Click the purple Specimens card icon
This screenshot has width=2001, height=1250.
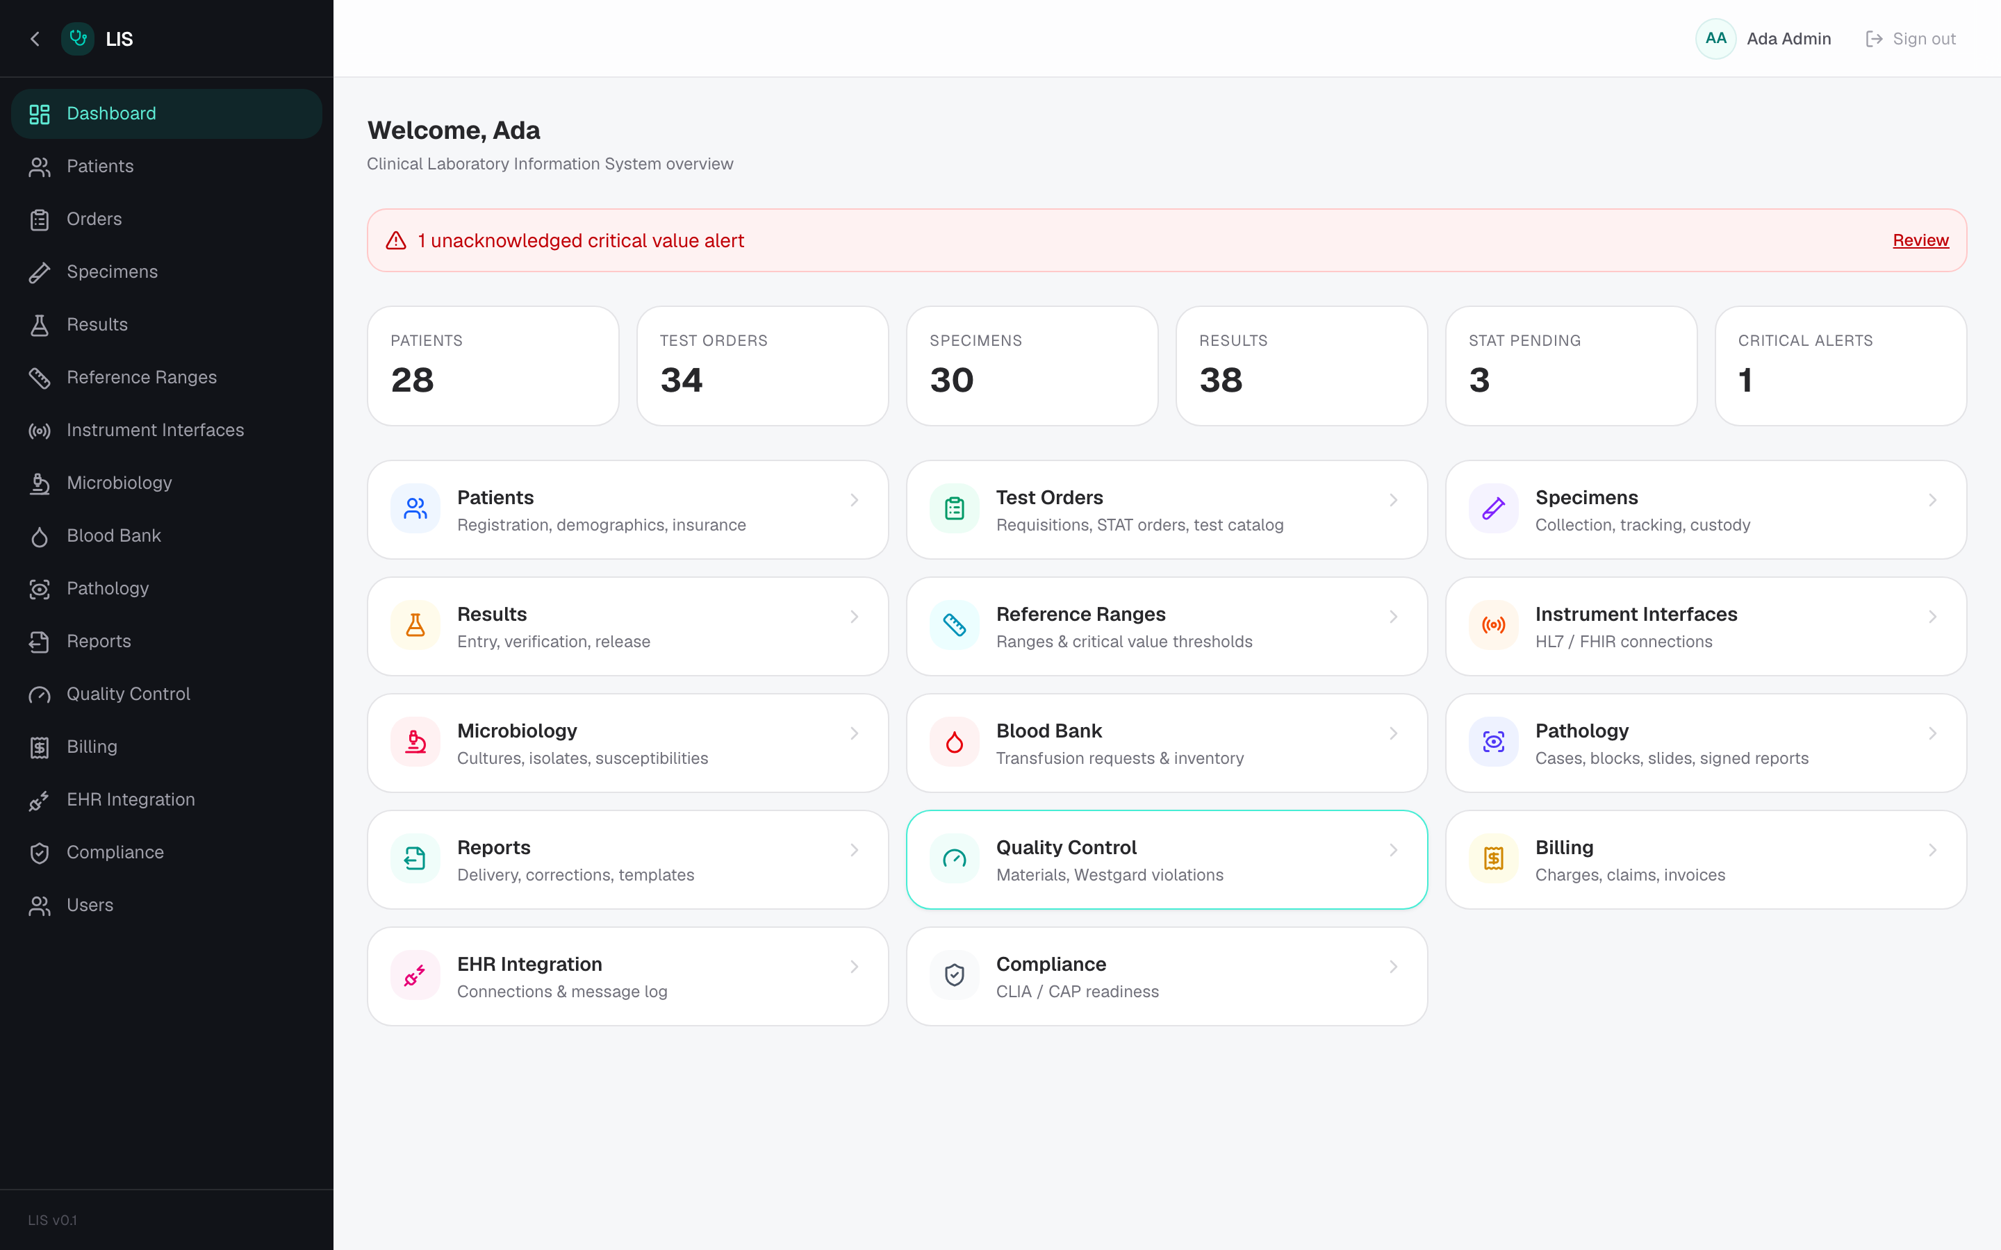1493,508
